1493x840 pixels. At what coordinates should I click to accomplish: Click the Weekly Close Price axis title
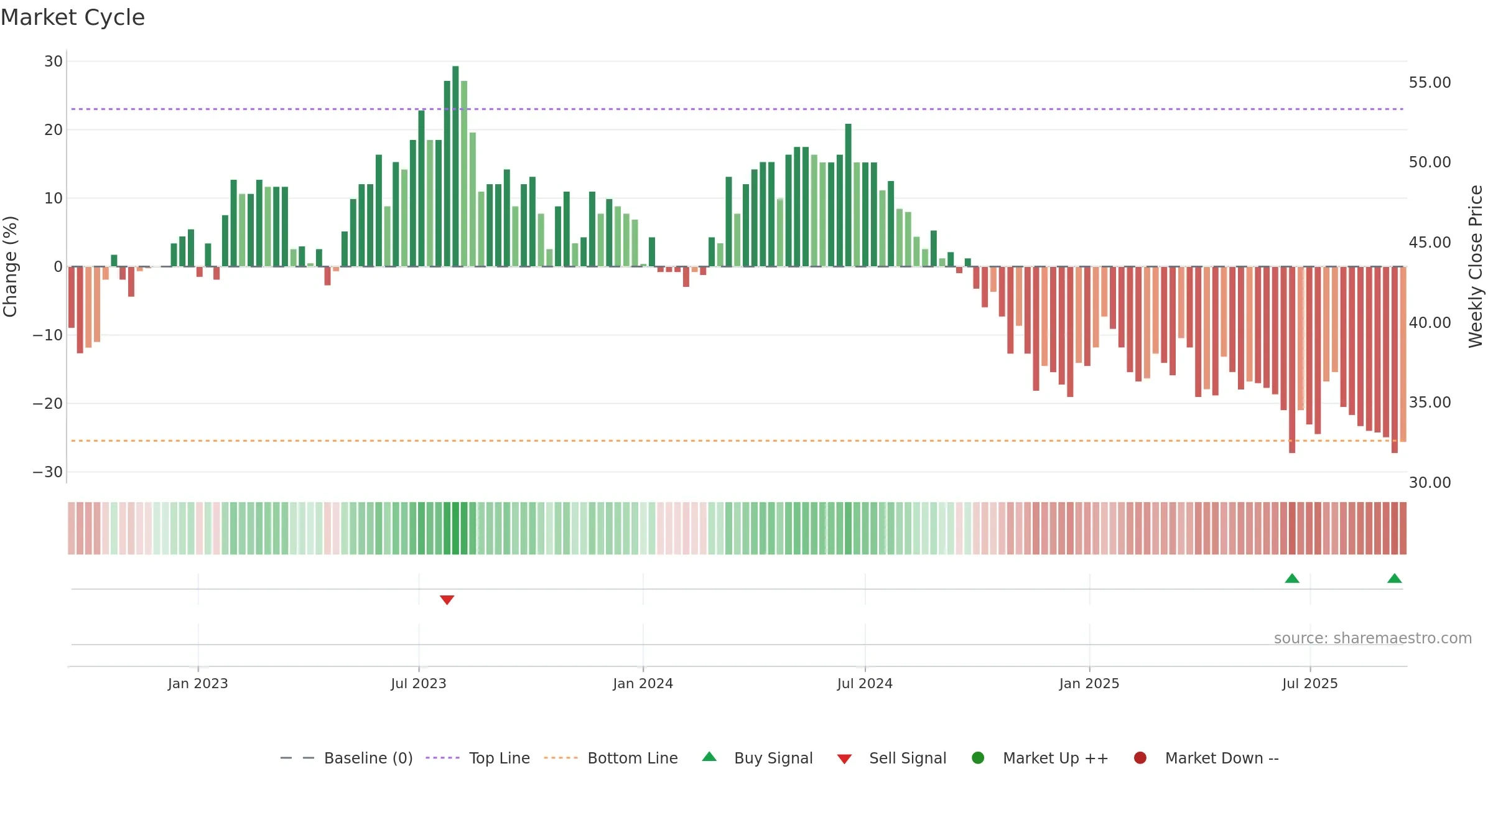coord(1476,266)
